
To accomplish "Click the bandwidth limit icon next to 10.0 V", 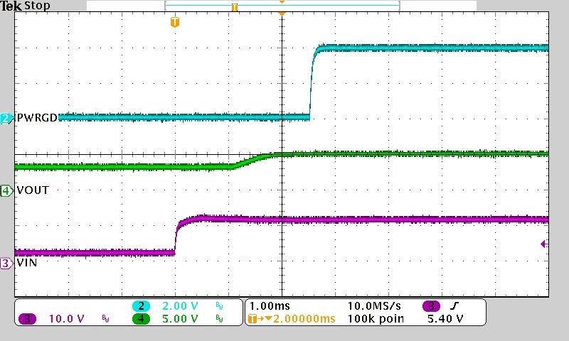I will click(105, 319).
